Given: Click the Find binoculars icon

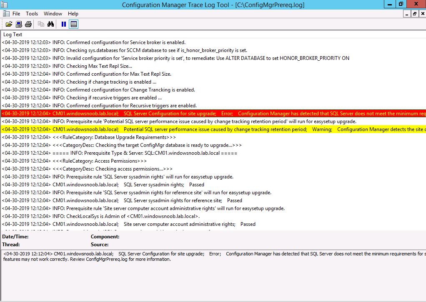Looking at the screenshot, I should [x=50, y=25].
